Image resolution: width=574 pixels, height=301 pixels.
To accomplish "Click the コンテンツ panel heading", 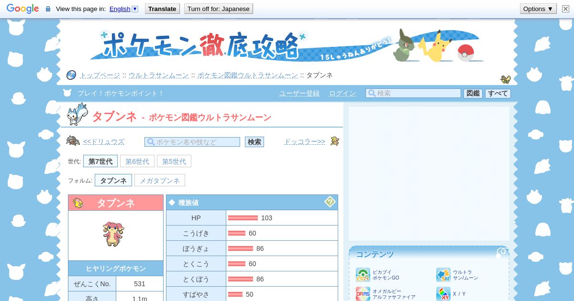I will (x=375, y=254).
